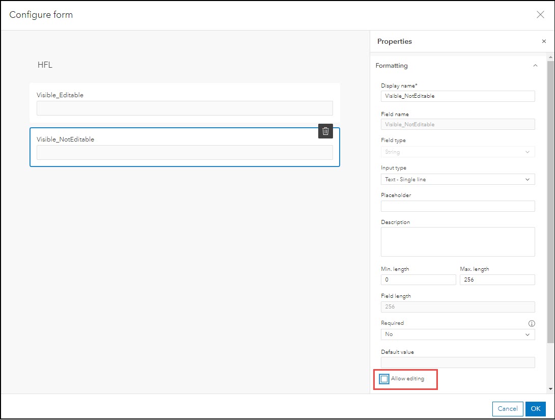Click the Min. length field
Image resolution: width=555 pixels, height=420 pixels.
(x=418, y=279)
